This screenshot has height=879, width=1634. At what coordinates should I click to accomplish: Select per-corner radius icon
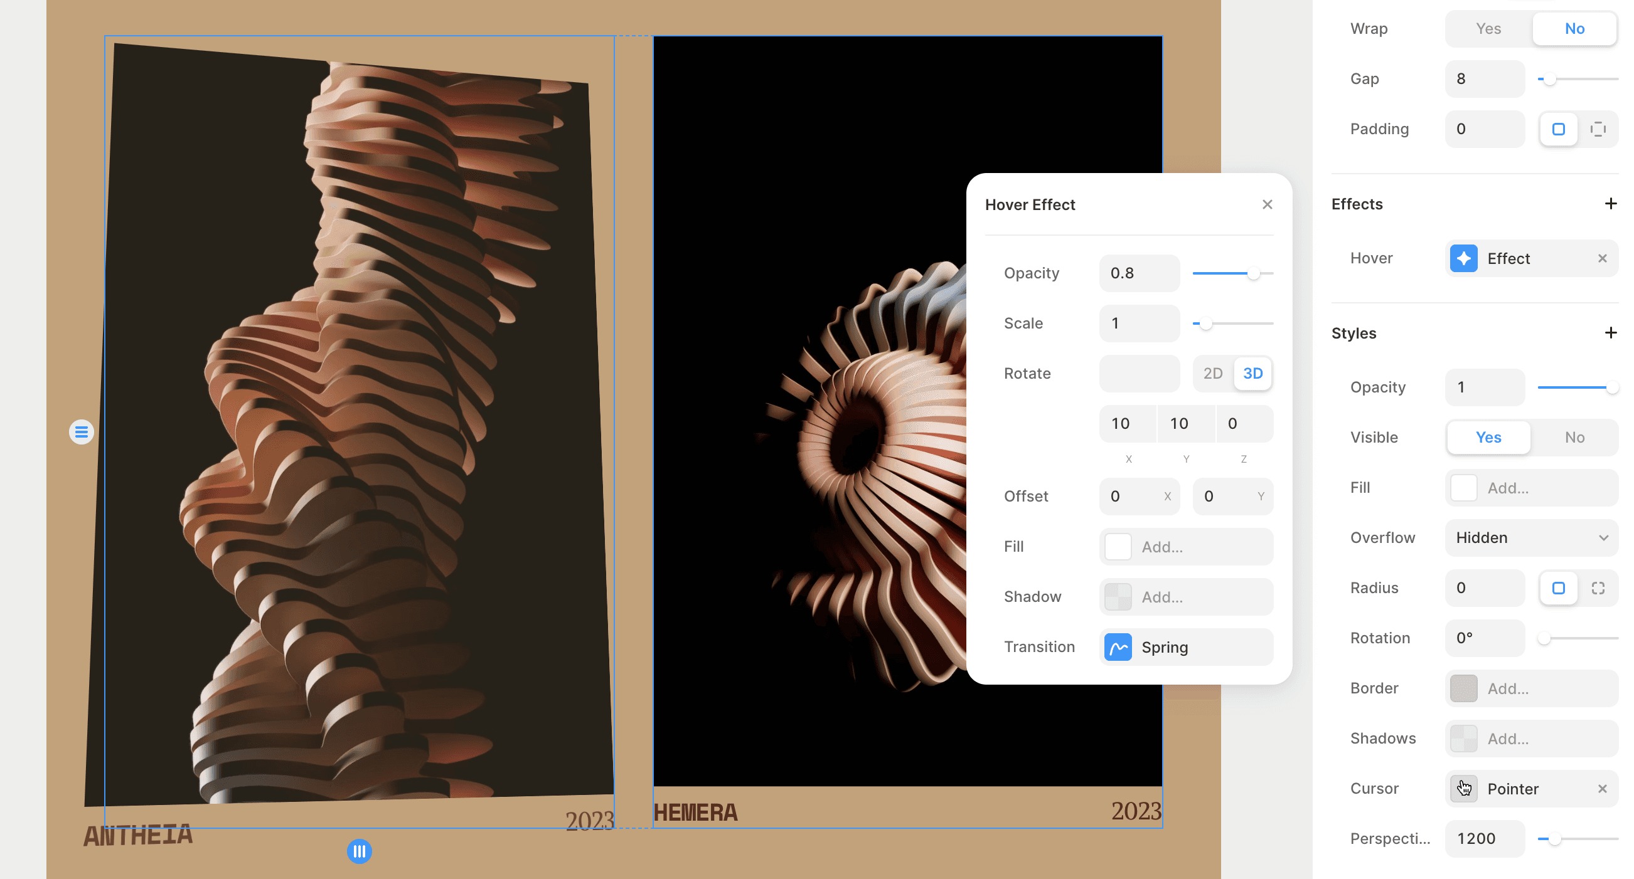[x=1597, y=588]
